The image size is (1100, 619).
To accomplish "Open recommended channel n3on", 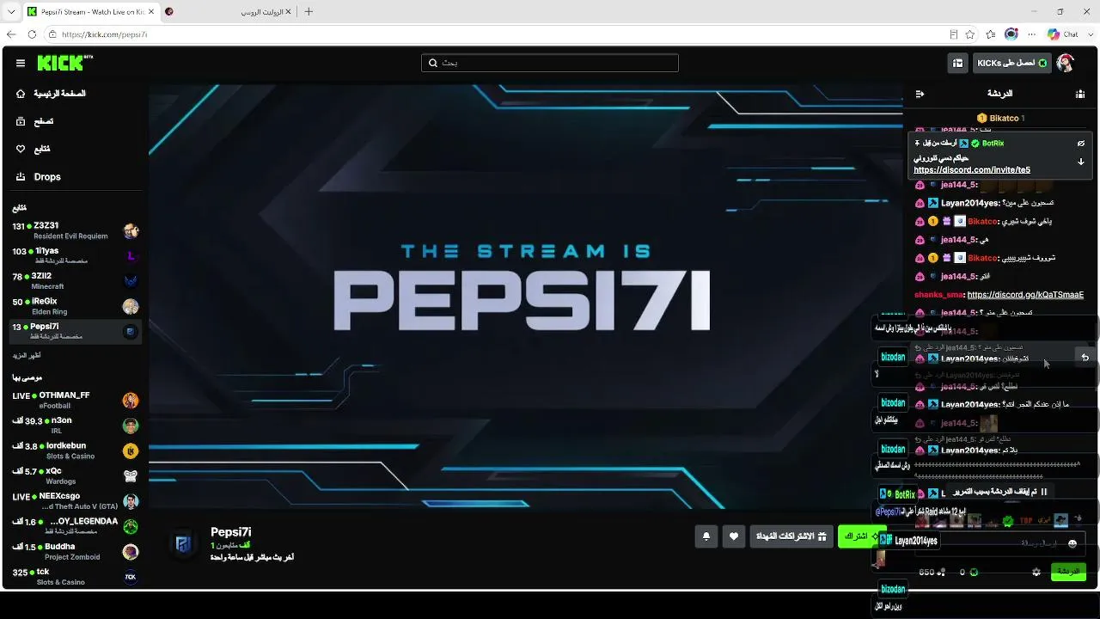I will click(75, 425).
